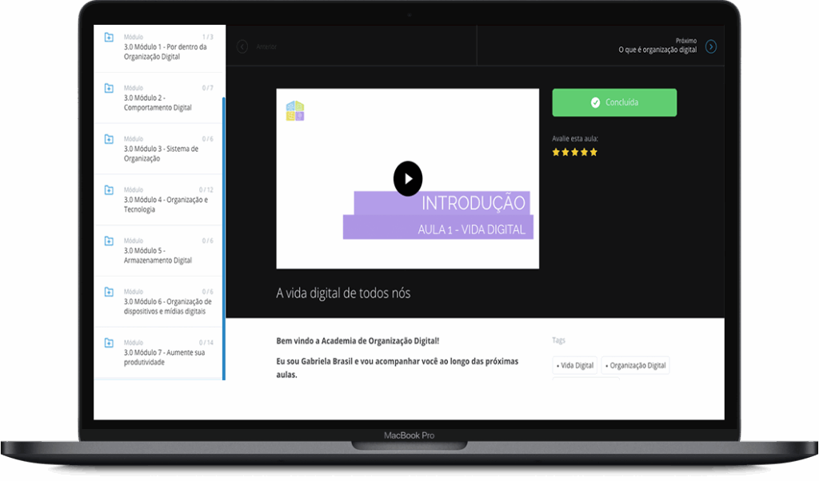Rate the lesson with one star
The height and width of the screenshot is (481, 819).
(556, 152)
